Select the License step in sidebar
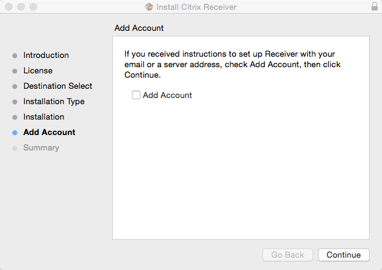 [38, 70]
